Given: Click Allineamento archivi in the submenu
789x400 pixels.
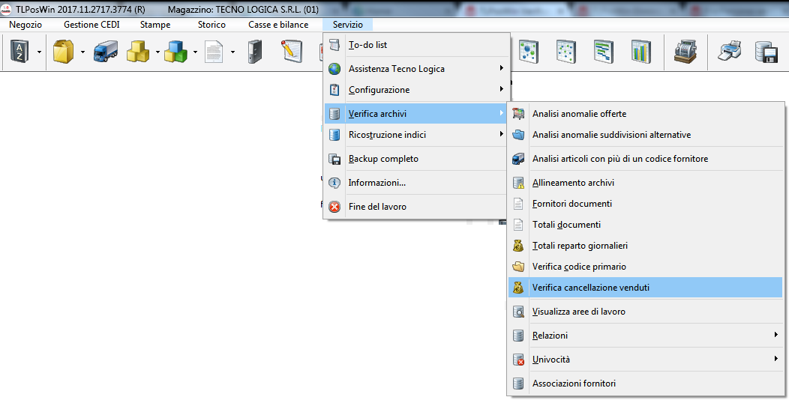Looking at the screenshot, I should [x=573, y=183].
